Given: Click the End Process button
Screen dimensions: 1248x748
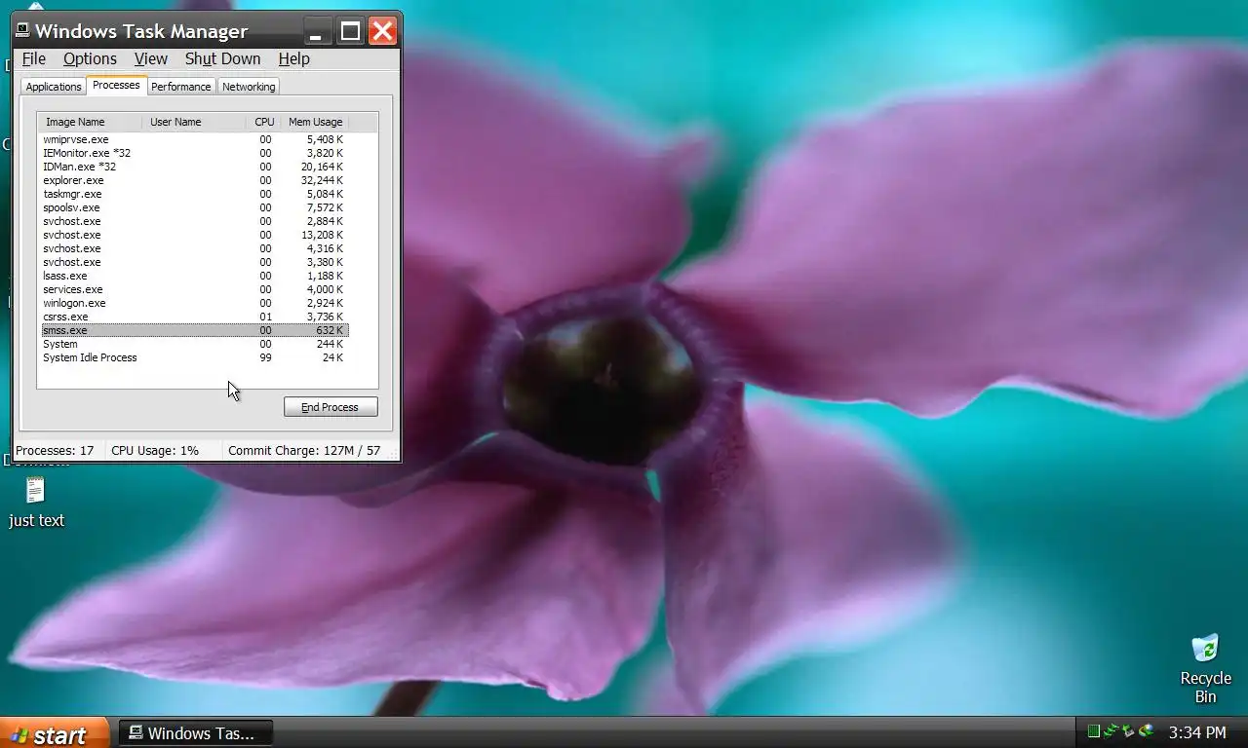Looking at the screenshot, I should [331, 407].
